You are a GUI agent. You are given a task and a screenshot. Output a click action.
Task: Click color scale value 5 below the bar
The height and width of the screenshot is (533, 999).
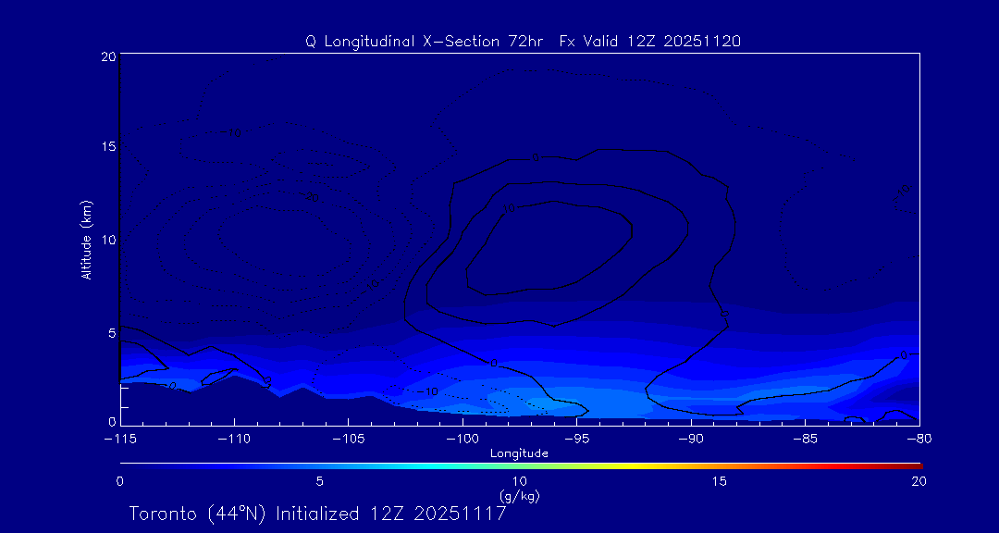coord(320,481)
